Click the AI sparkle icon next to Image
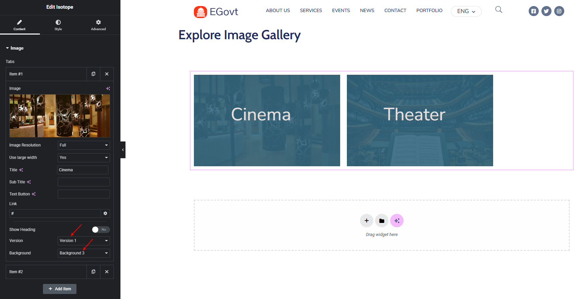578x299 pixels. [x=108, y=88]
